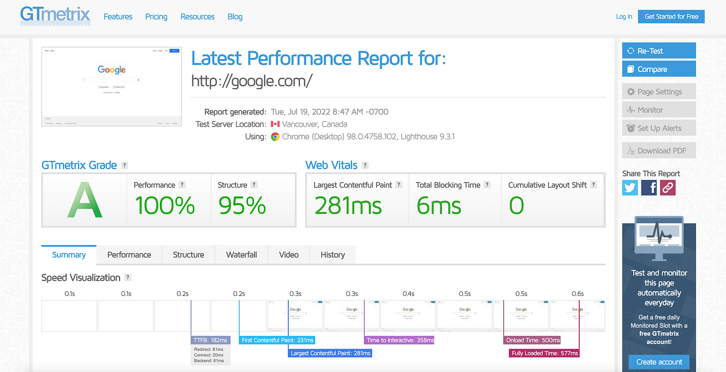Viewport: 726px width, 372px height.
Task: Open Pricing in top navigation
Action: point(156,17)
